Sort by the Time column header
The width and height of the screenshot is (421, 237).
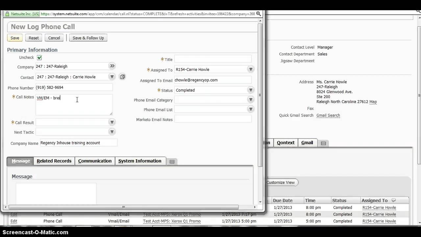[310, 200]
